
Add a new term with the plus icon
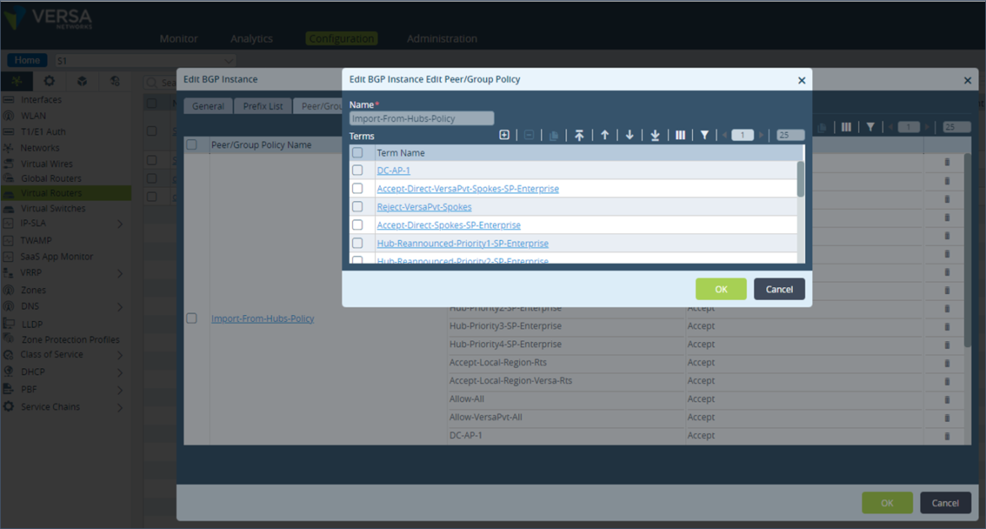pos(504,134)
